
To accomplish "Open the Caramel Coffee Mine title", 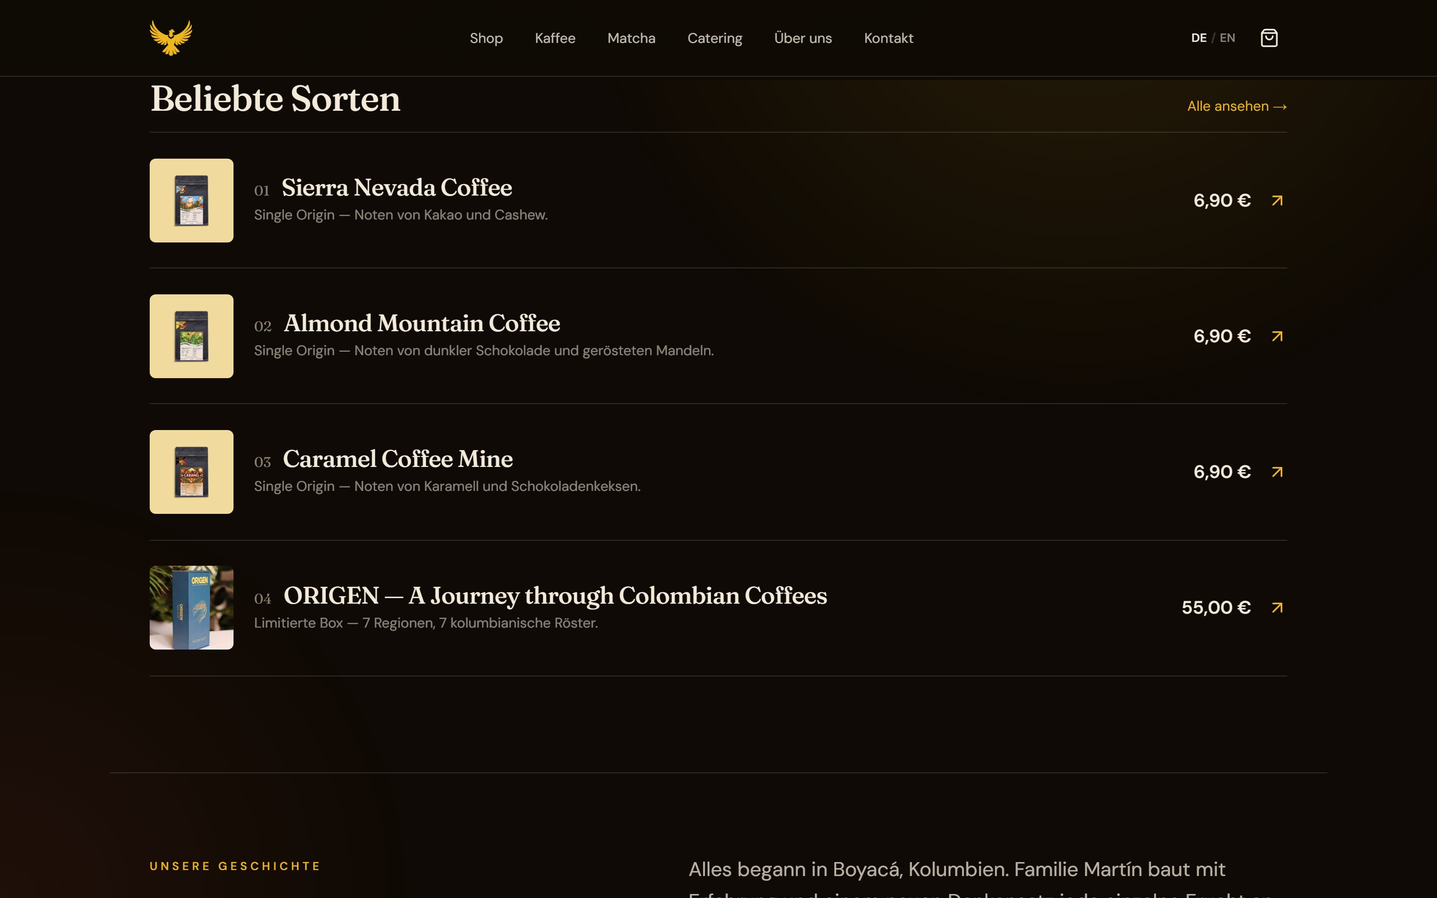I will (x=398, y=459).
